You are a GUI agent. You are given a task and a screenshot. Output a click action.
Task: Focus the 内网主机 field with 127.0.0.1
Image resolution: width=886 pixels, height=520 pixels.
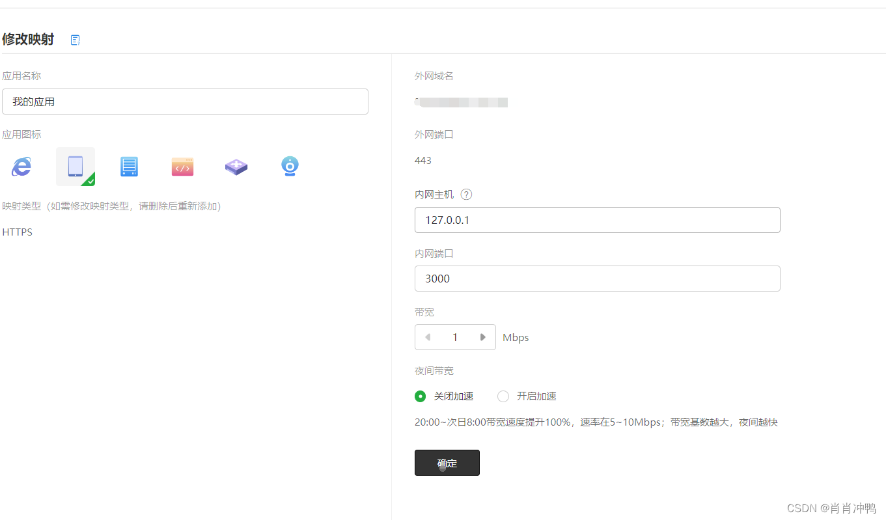(x=598, y=220)
